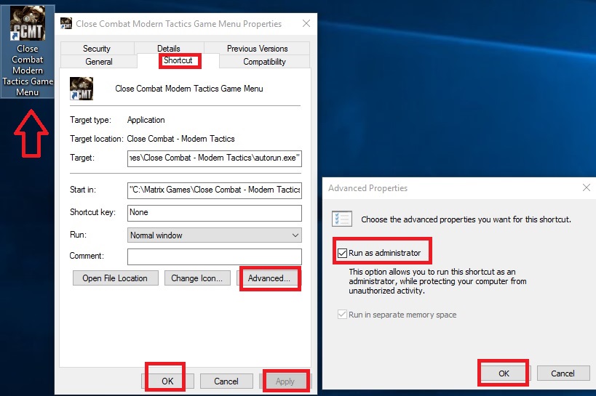Click the 'Close Combat - Modern Tactics' target location text
The width and height of the screenshot is (596, 396).
[181, 139]
